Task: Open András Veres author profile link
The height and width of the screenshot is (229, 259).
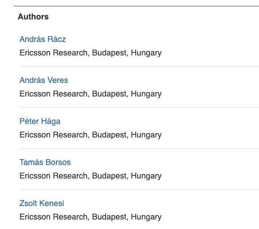Action: [44, 80]
